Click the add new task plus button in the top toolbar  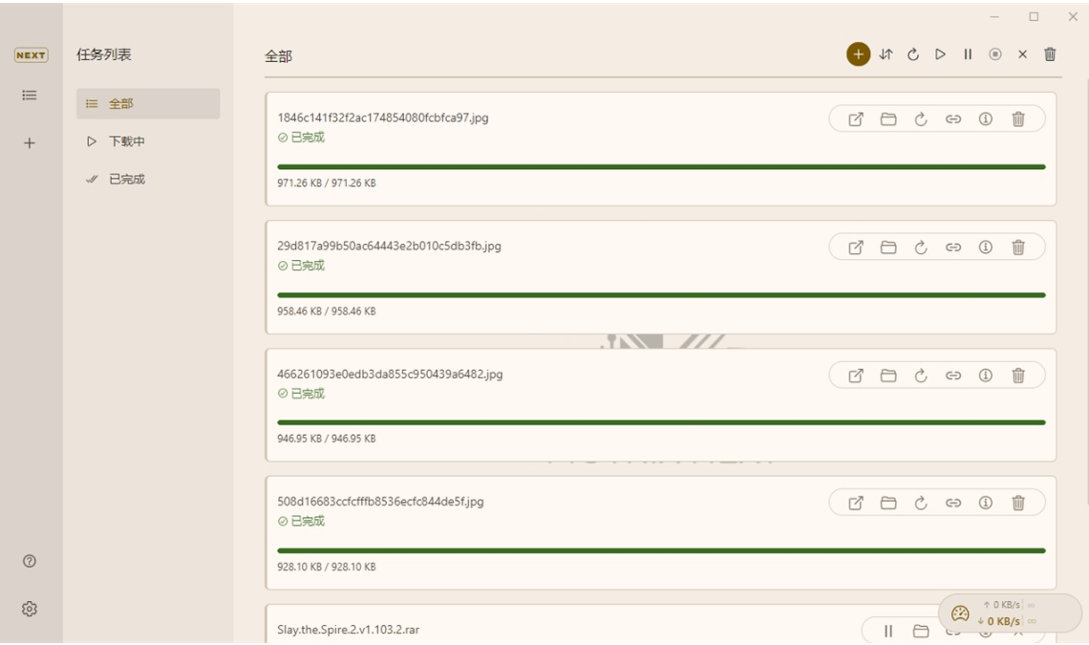tap(858, 54)
